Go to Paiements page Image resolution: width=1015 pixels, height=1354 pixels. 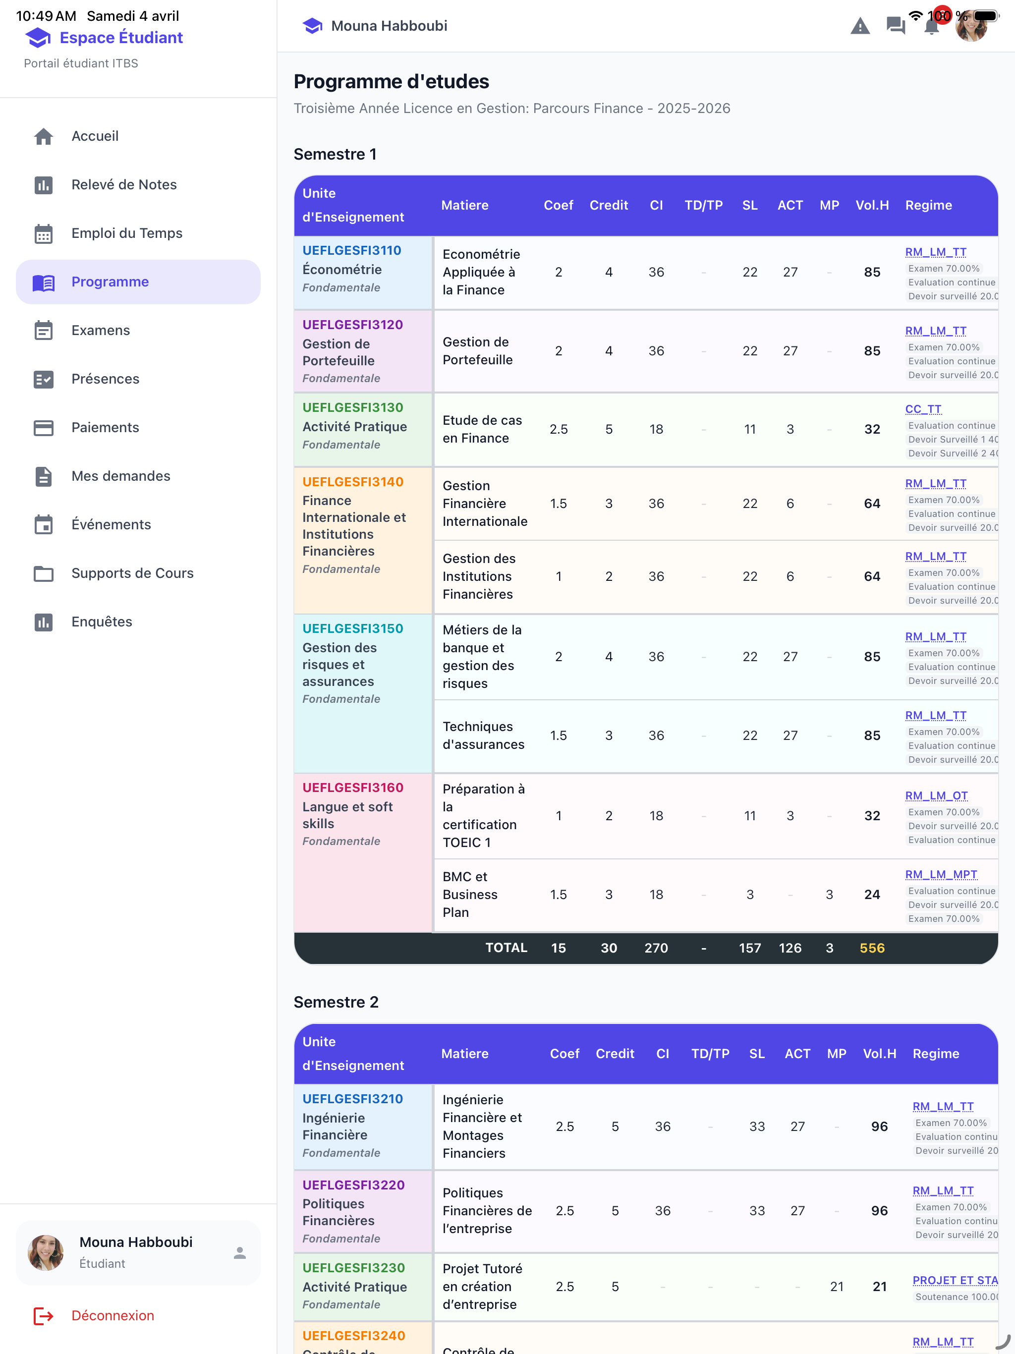coord(138,427)
